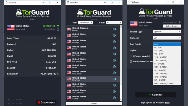
Task: Open the Sort Custom First dropdown
Action: [86, 23]
